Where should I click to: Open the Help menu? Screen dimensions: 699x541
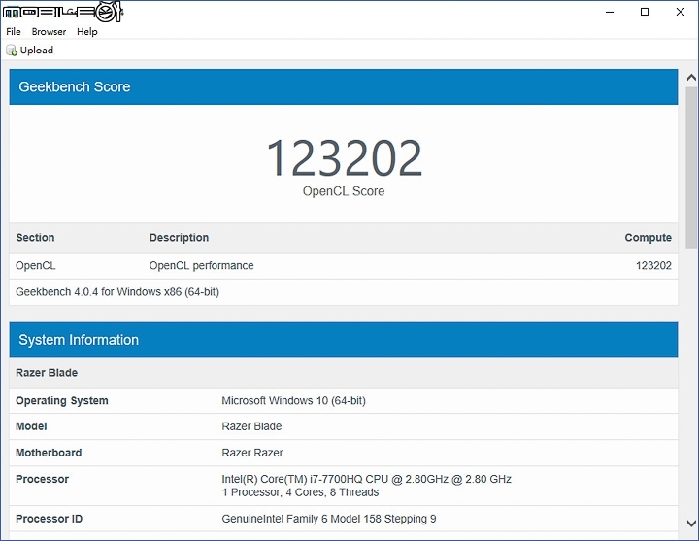(87, 32)
